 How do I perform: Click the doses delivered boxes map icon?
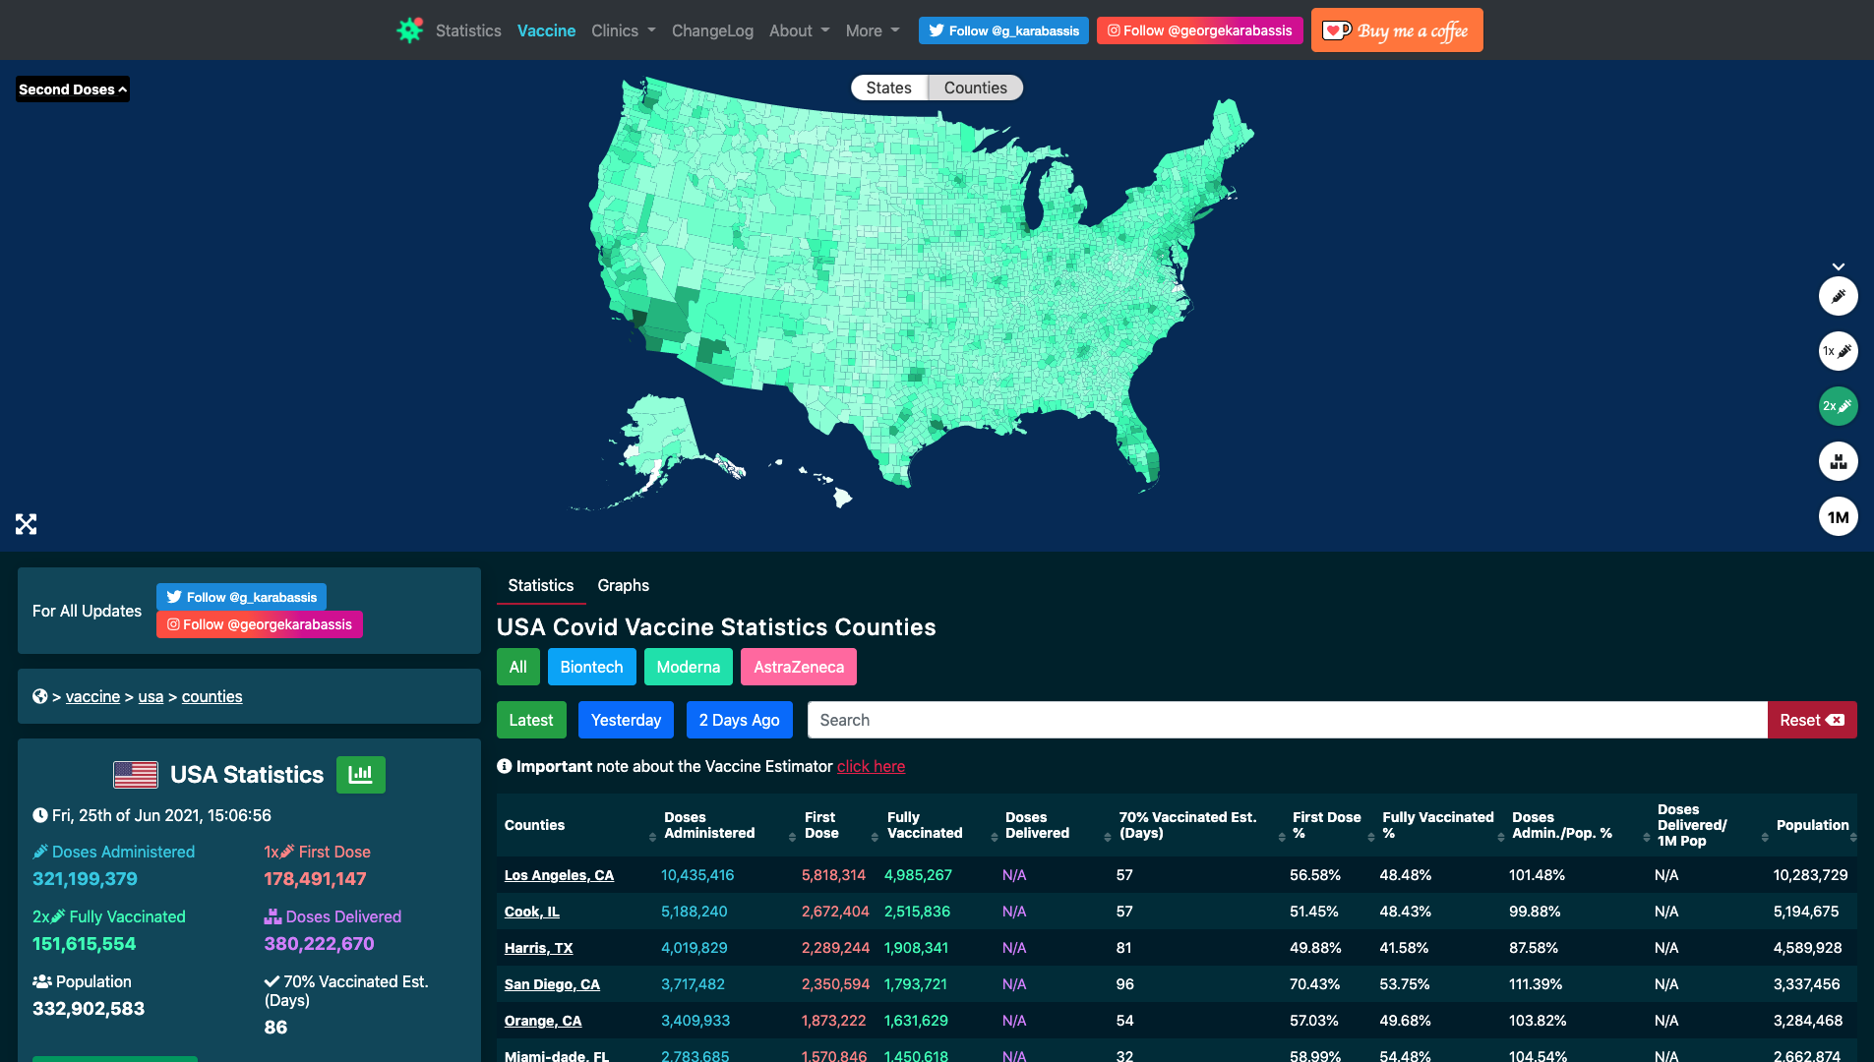tap(1838, 461)
